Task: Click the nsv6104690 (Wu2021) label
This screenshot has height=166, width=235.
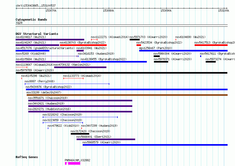Action: [190, 37]
